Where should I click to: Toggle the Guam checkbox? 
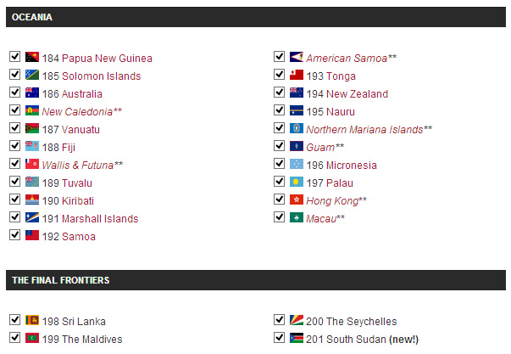(x=279, y=145)
